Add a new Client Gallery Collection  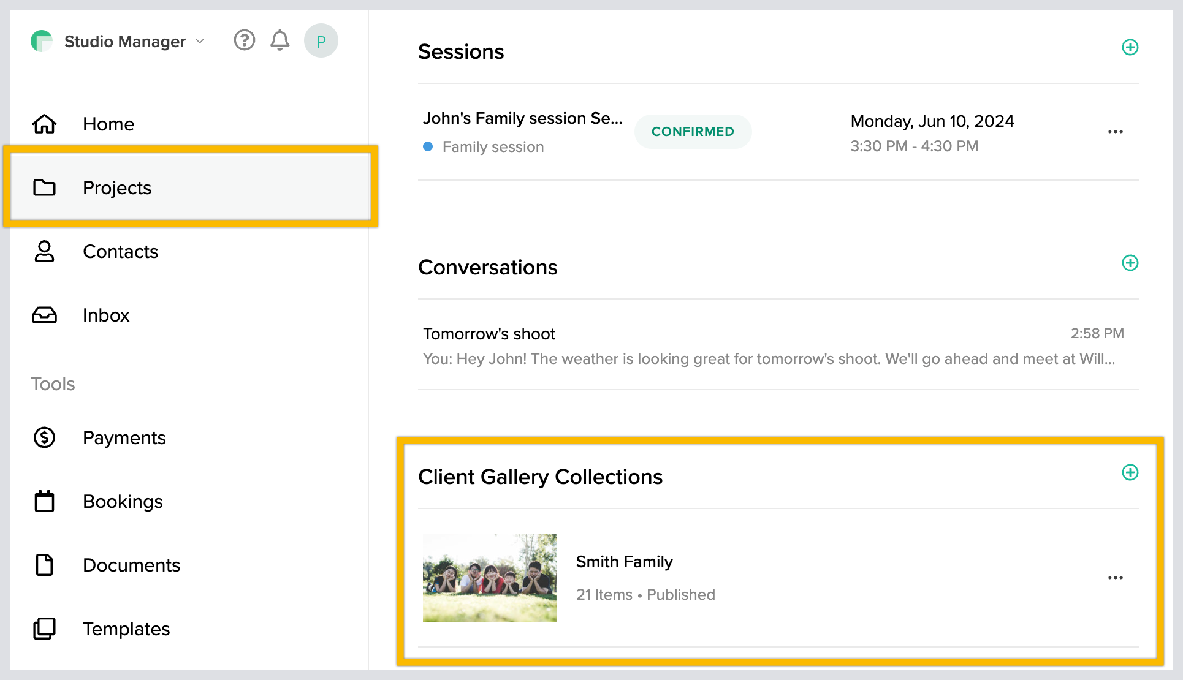tap(1130, 472)
